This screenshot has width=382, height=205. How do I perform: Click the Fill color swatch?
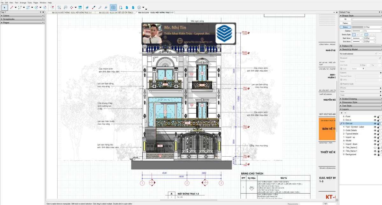pos(367,19)
